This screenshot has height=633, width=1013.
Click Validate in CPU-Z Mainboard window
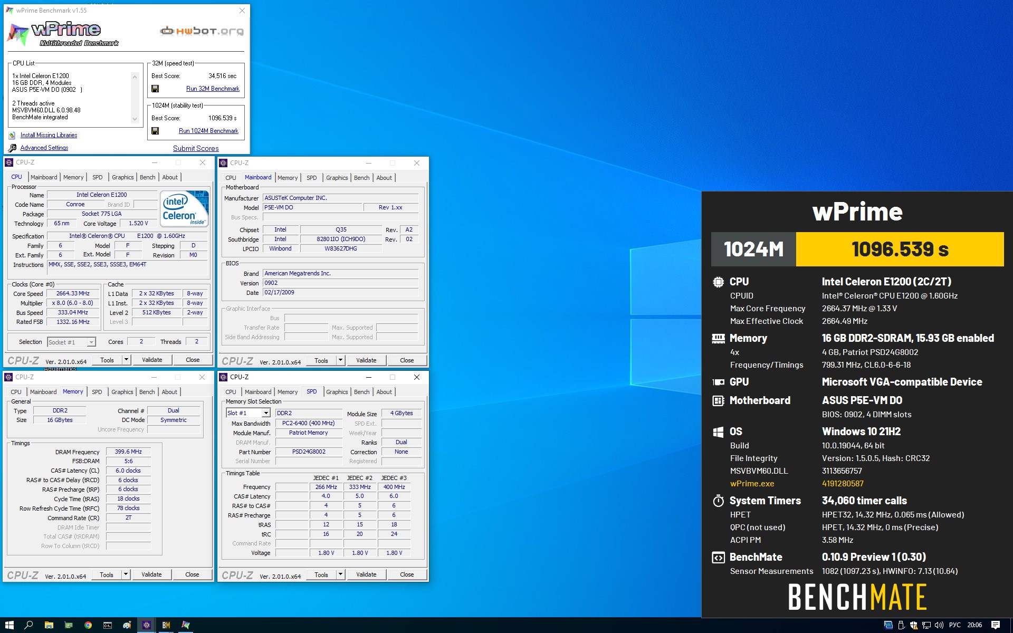(366, 360)
